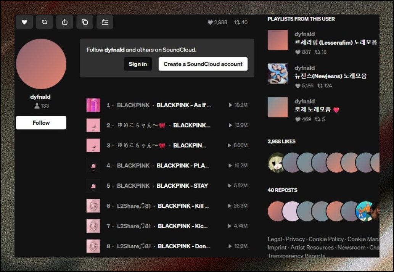Screen dimensions: 394x272
Task: Open L2Share♫81 artist on track 6
Action: (134, 206)
